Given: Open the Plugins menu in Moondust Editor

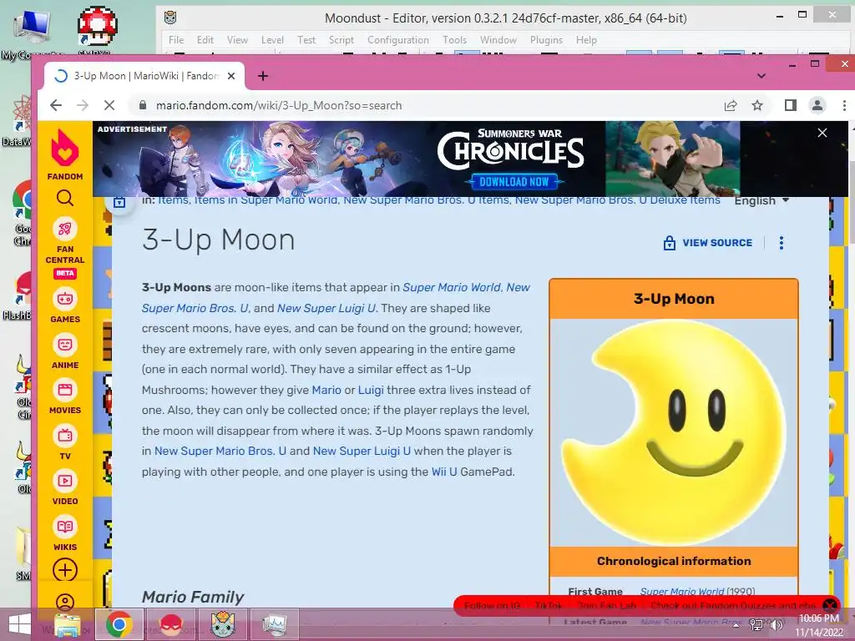Looking at the screenshot, I should click(546, 40).
